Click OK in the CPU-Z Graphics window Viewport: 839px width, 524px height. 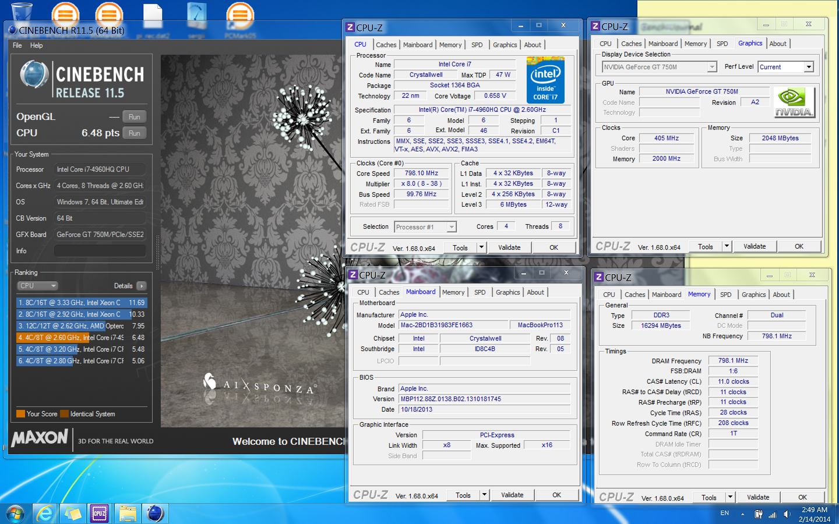point(799,246)
